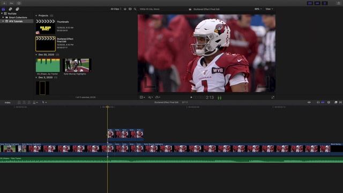Collapse the Dec 30, 2020 group
The height and width of the screenshot is (193, 343).
click(36, 55)
